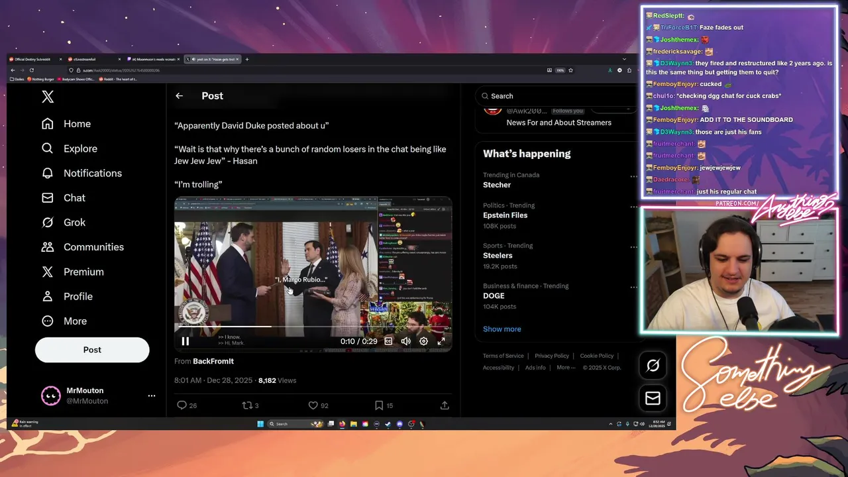848x477 pixels.
Task: Open options for Epstein Files trend
Action: (633, 207)
